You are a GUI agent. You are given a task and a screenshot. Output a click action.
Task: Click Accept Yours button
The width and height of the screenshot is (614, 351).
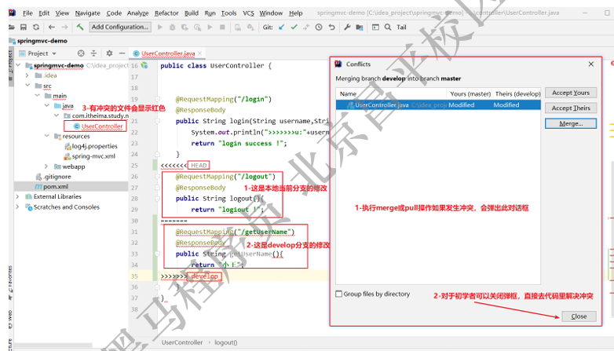[571, 93]
